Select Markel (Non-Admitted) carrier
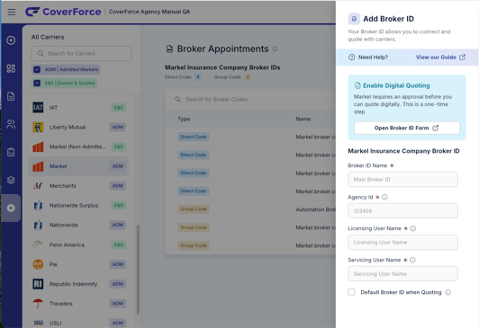 79,146
